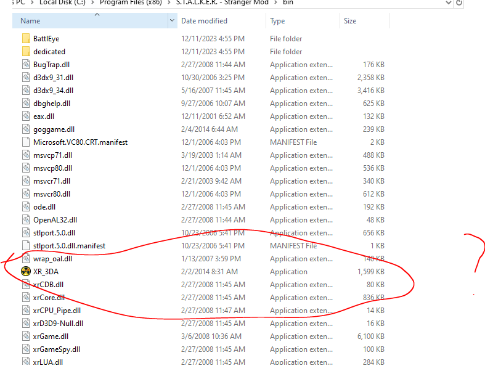Click the 12/11/2001 6:52 AM date
Viewport: 485px width, 371px height.
pos(213,116)
